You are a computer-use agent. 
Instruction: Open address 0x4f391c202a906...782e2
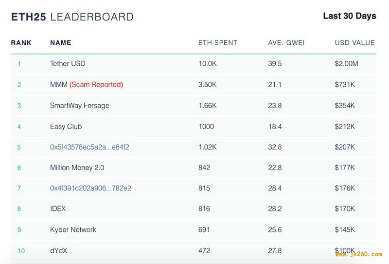point(90,188)
